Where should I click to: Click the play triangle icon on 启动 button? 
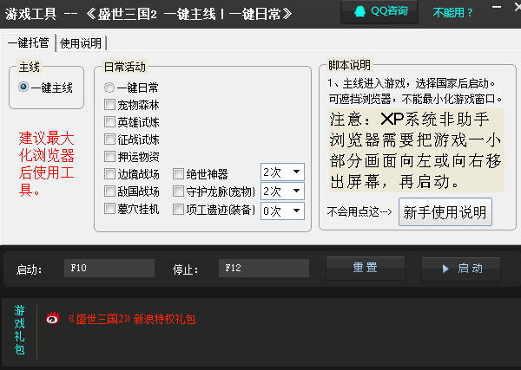click(x=445, y=269)
